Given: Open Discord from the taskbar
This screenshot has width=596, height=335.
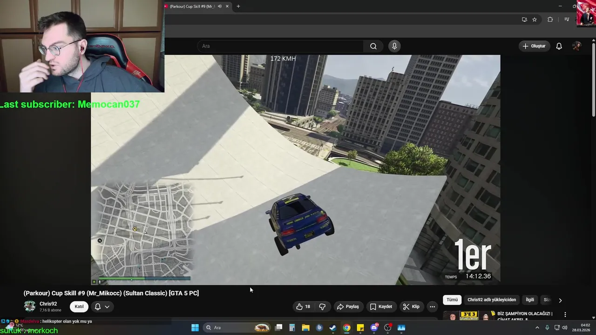Looking at the screenshot, I should pos(374,328).
